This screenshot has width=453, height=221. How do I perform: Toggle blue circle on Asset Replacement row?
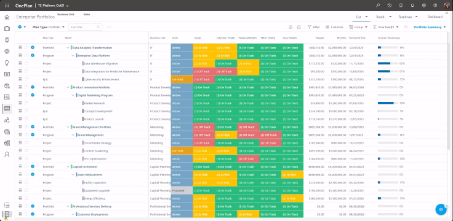click(x=33, y=174)
